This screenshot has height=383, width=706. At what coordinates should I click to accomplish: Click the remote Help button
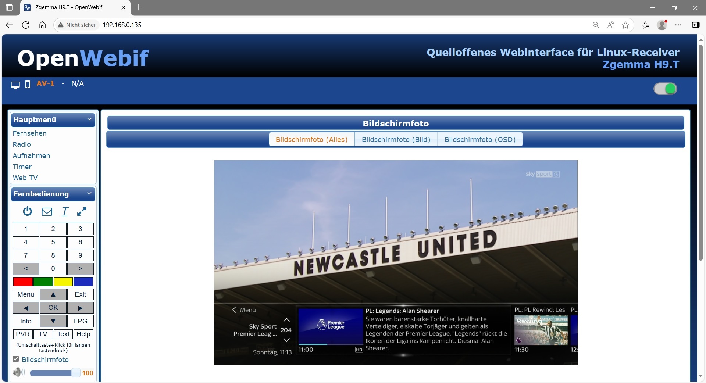(83, 334)
